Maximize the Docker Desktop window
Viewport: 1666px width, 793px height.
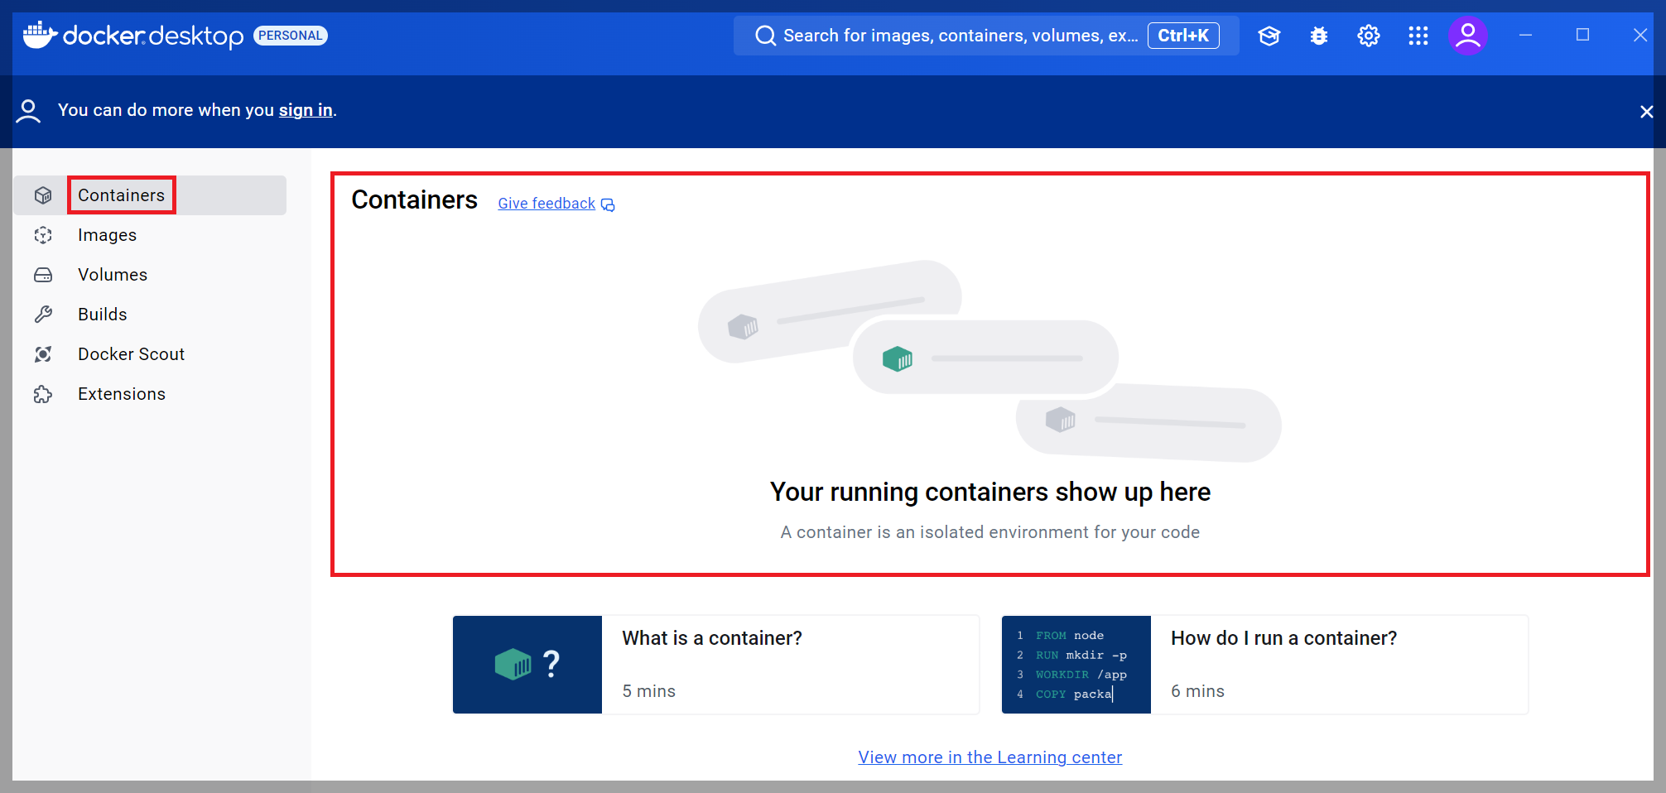pyautogui.click(x=1582, y=35)
